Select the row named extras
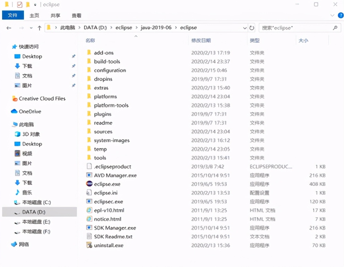This screenshot has height=267, width=344. point(206,88)
